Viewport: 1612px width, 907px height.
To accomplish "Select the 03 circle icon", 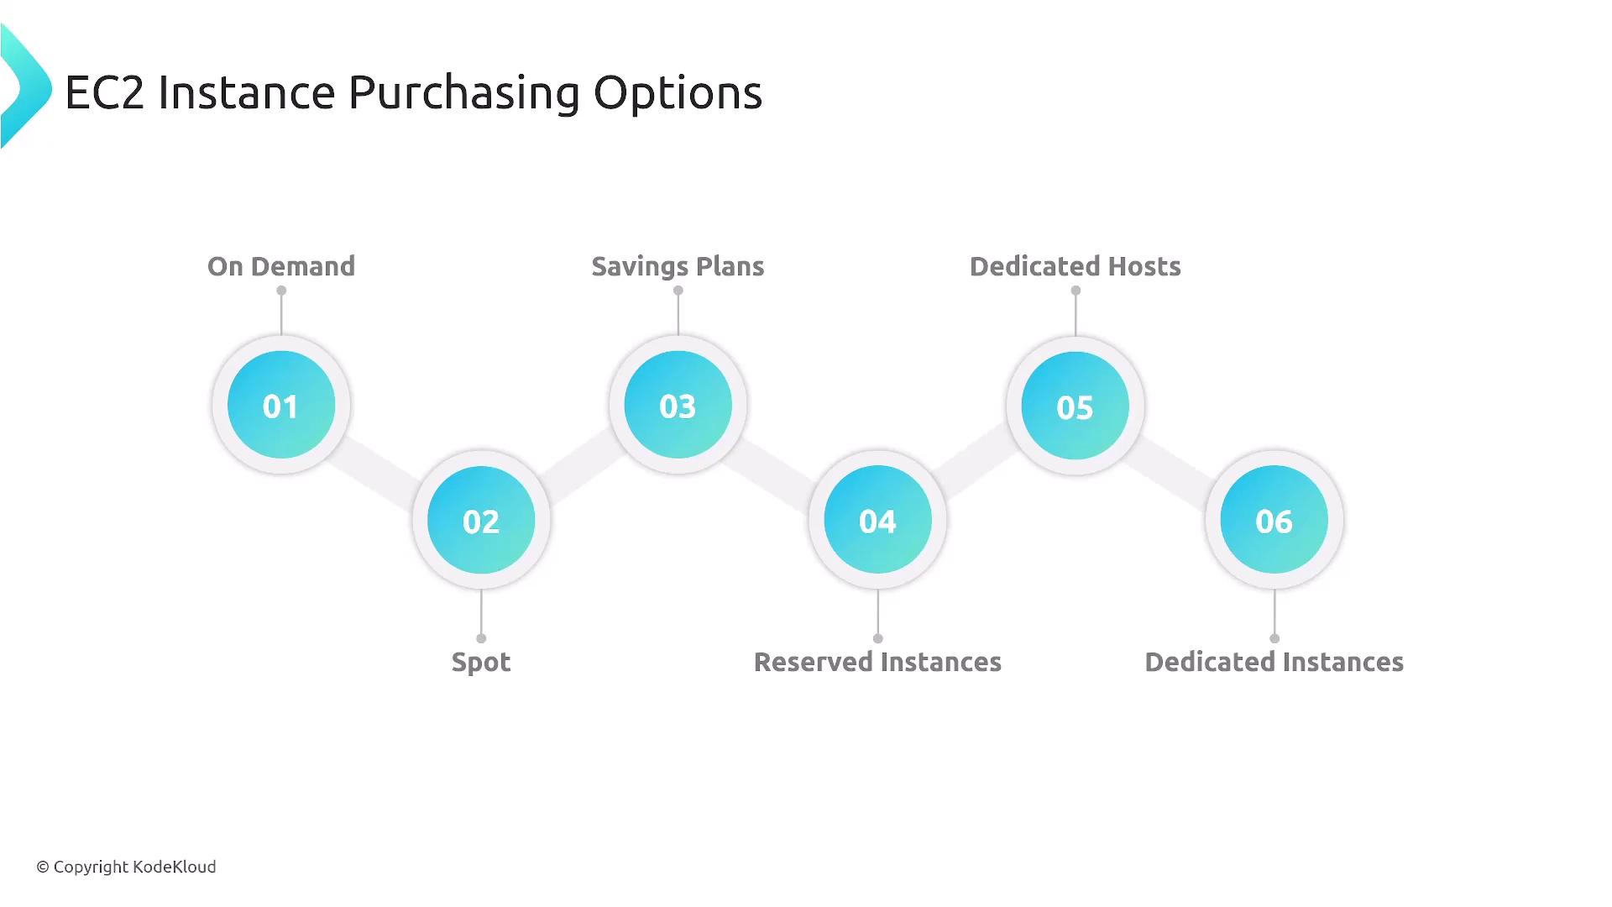I will [678, 406].
